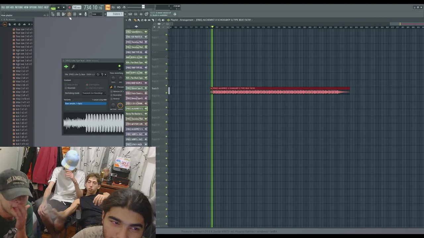Click the microphone recording icon
This screenshot has width=424, height=238.
click(x=85, y=14)
